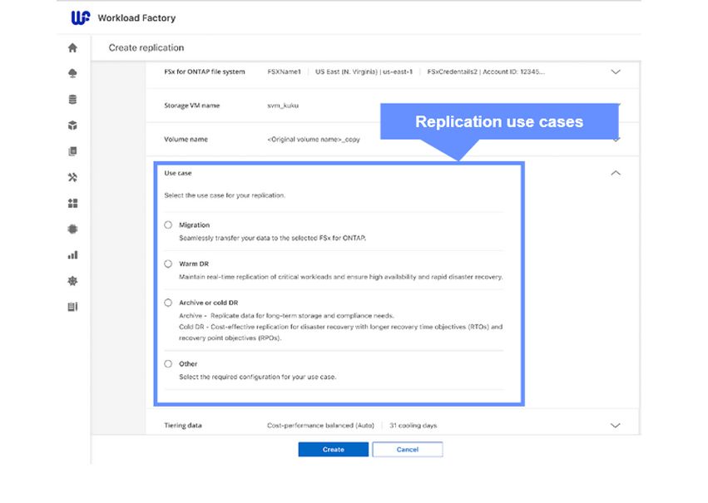Screen dimensions: 708x503
Task: Click the Cancel button
Action: (408, 449)
